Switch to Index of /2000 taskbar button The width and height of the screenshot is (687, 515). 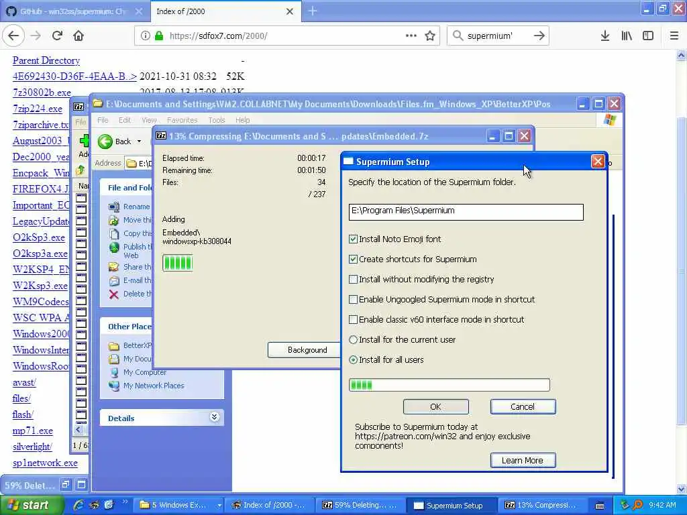pyautogui.click(x=268, y=506)
